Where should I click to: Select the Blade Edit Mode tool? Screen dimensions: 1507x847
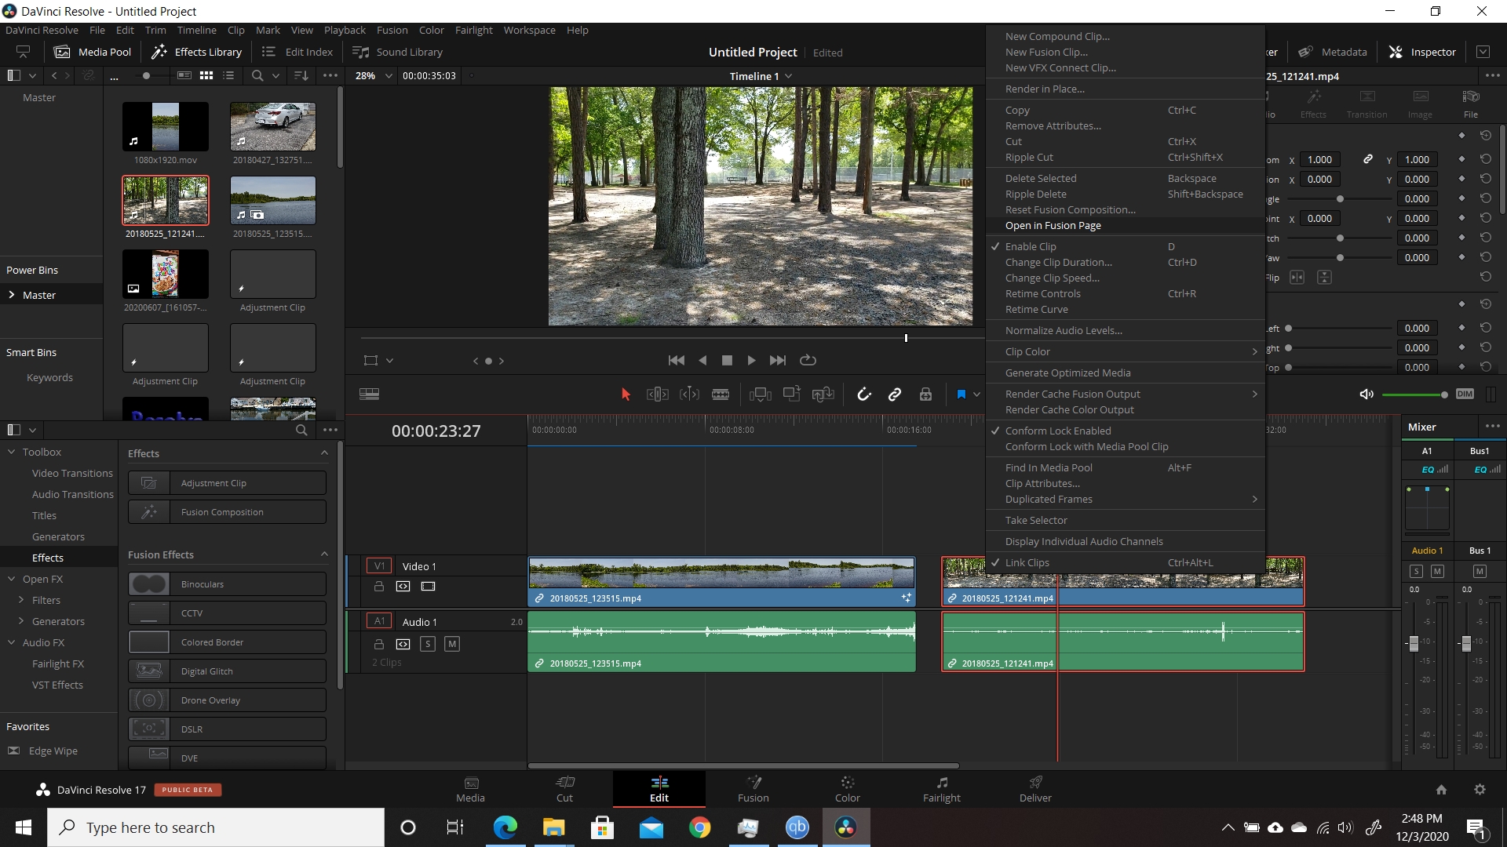click(x=721, y=394)
